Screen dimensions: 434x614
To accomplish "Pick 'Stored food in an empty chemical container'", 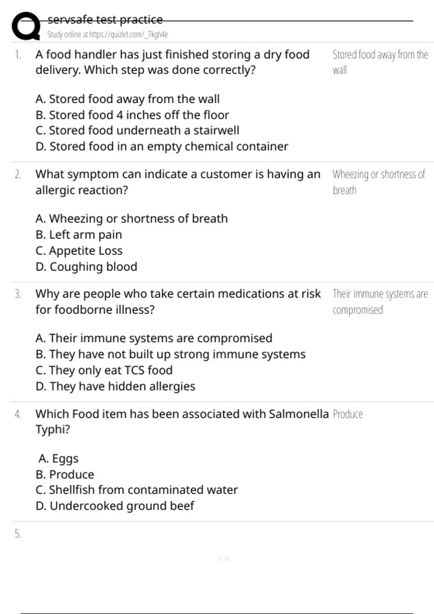I will [162, 146].
